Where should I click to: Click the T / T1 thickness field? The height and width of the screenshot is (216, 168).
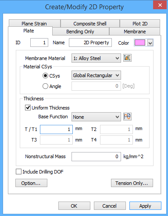click(56, 129)
